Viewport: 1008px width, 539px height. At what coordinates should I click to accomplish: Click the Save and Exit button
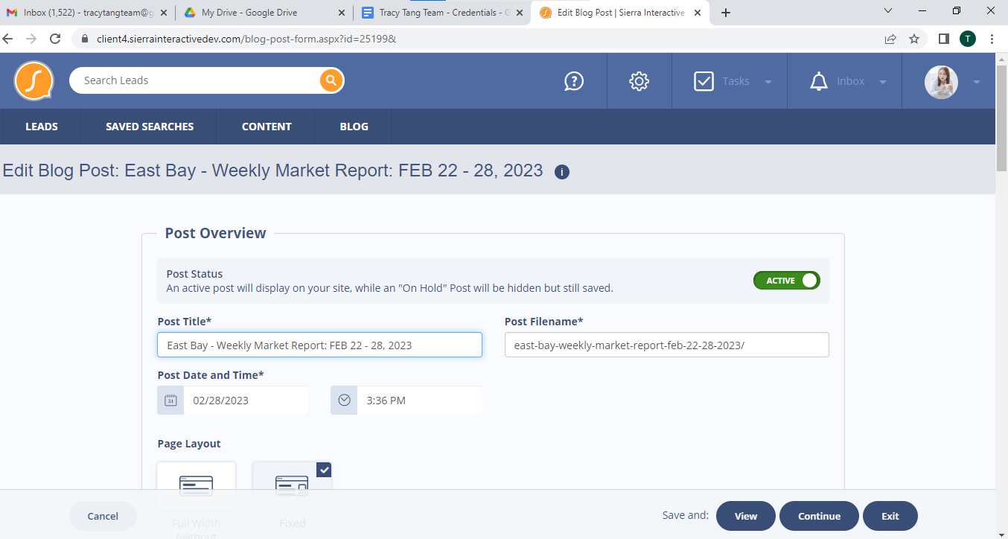[x=890, y=516]
